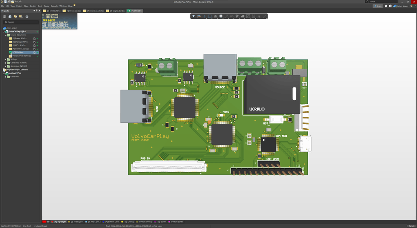The height and width of the screenshot is (228, 417).
Task: Click the Projects panel settings gear icon
Action: pyautogui.click(x=26, y=16)
